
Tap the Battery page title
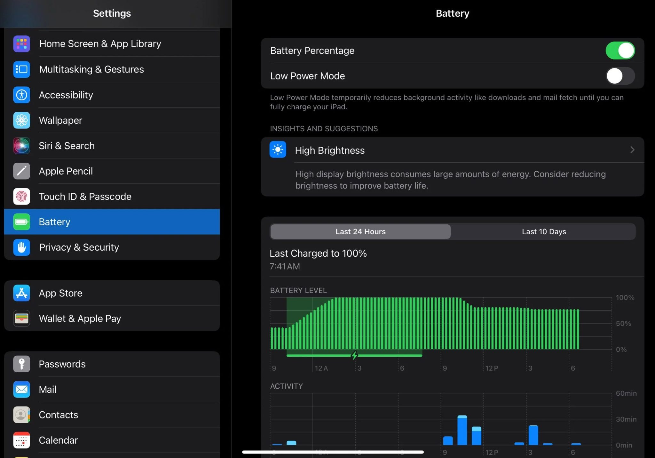(452, 13)
